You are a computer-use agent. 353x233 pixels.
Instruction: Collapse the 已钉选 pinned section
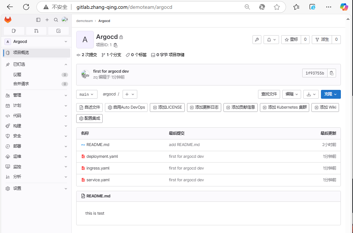point(36,65)
